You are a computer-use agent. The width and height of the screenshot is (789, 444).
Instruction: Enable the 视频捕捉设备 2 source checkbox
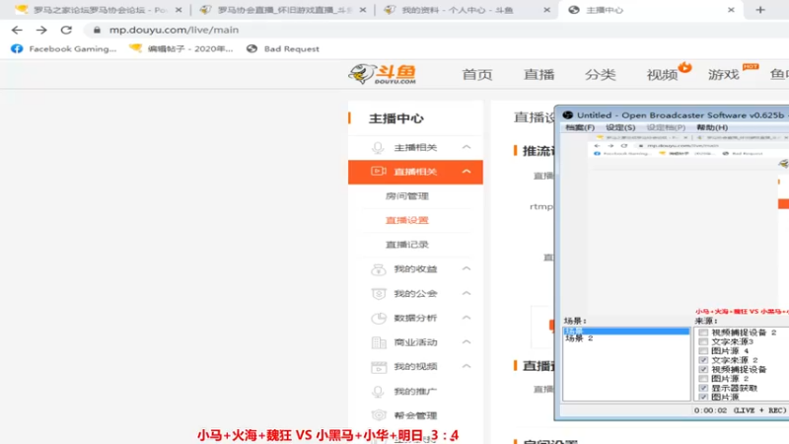703,333
